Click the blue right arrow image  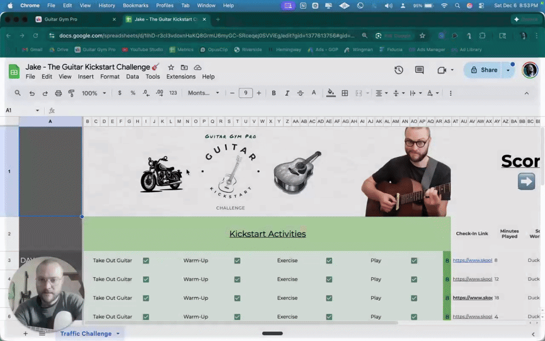click(526, 182)
